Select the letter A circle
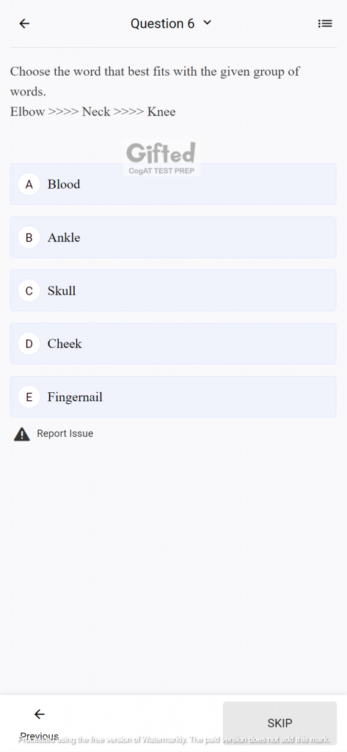 click(x=29, y=184)
